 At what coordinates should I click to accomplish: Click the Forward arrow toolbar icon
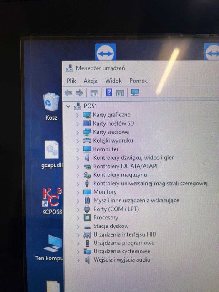click(x=79, y=93)
